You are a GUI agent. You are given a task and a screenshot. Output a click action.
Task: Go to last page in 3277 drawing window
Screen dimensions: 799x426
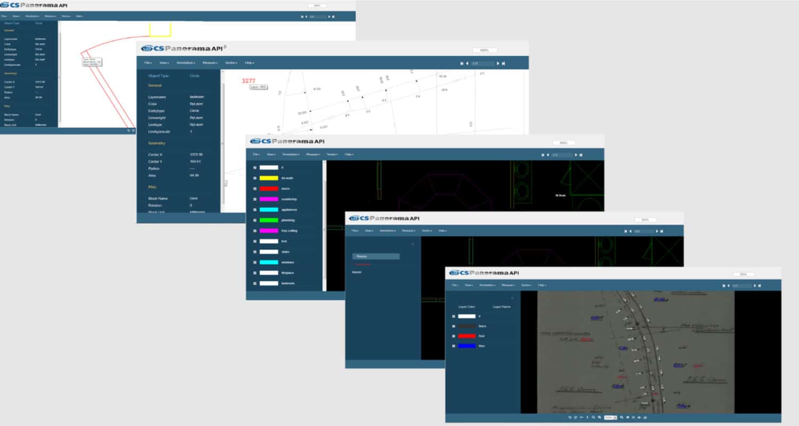(503, 63)
